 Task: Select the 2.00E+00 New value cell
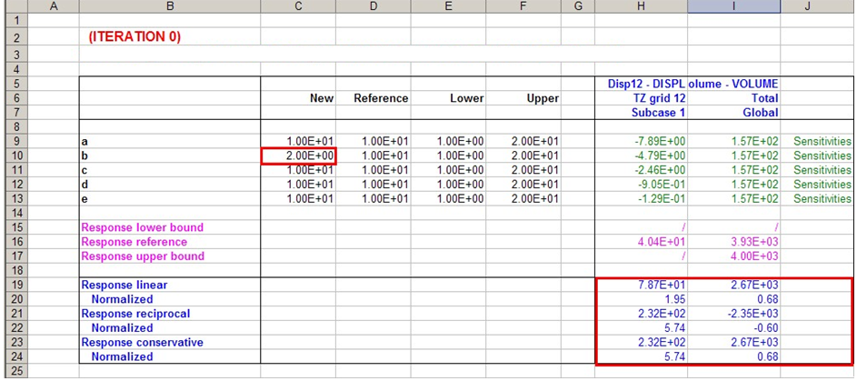coord(299,155)
